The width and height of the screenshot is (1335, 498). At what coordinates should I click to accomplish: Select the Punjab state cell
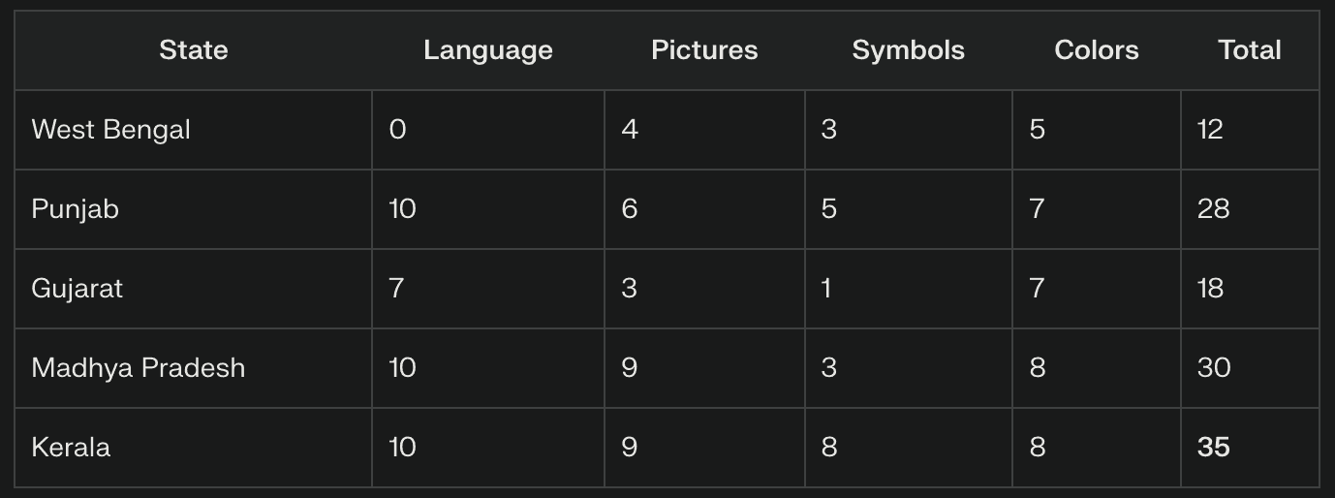(x=75, y=209)
